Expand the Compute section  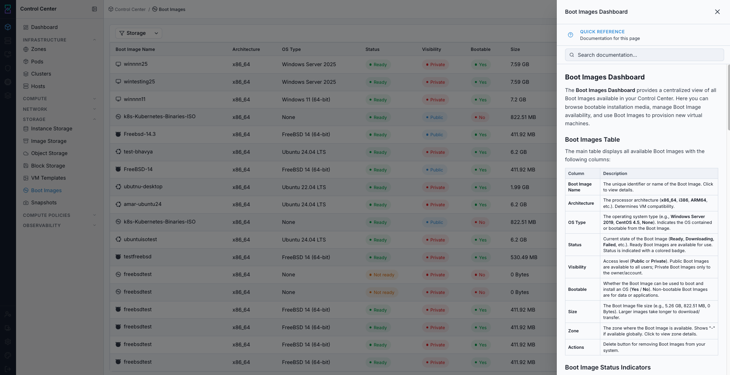tap(94, 99)
